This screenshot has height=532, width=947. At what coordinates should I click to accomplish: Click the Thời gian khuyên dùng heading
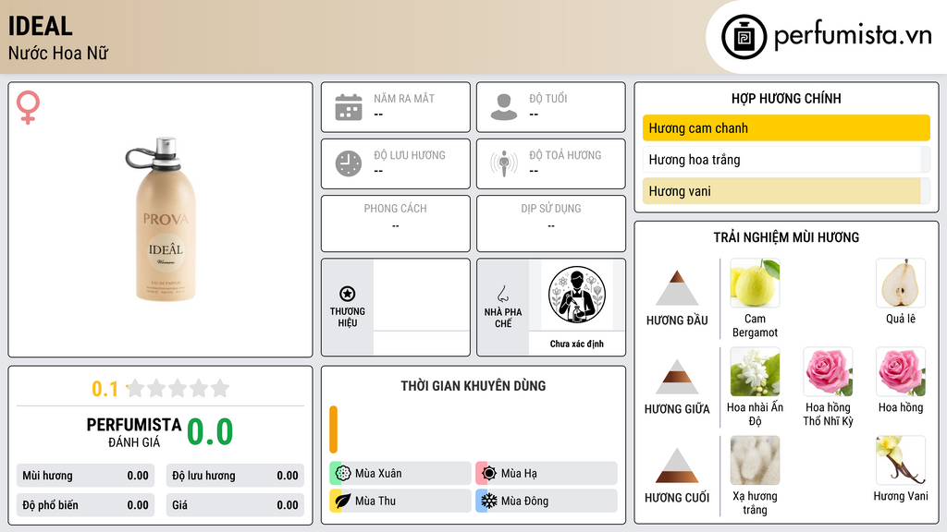pos(473,386)
